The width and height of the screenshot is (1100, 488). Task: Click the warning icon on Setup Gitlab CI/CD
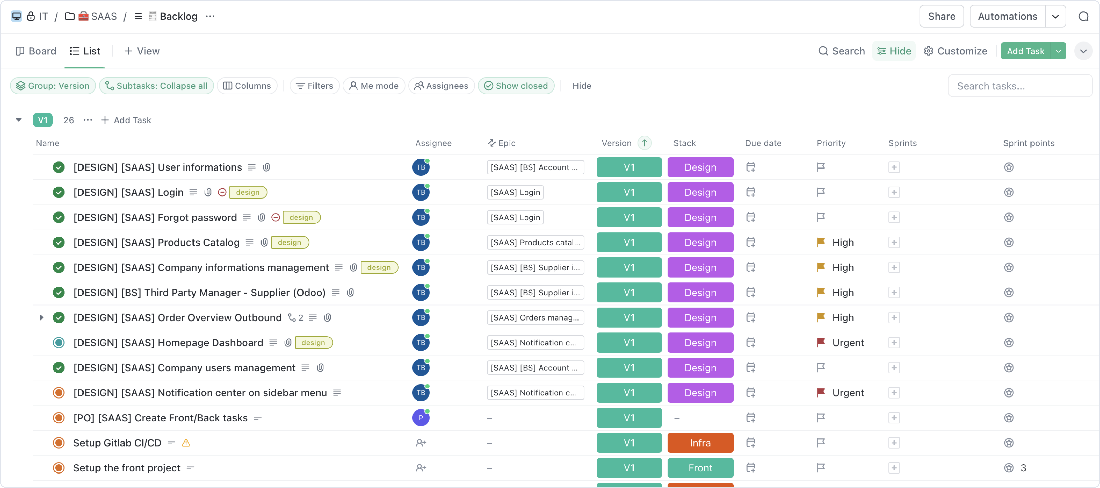point(186,443)
